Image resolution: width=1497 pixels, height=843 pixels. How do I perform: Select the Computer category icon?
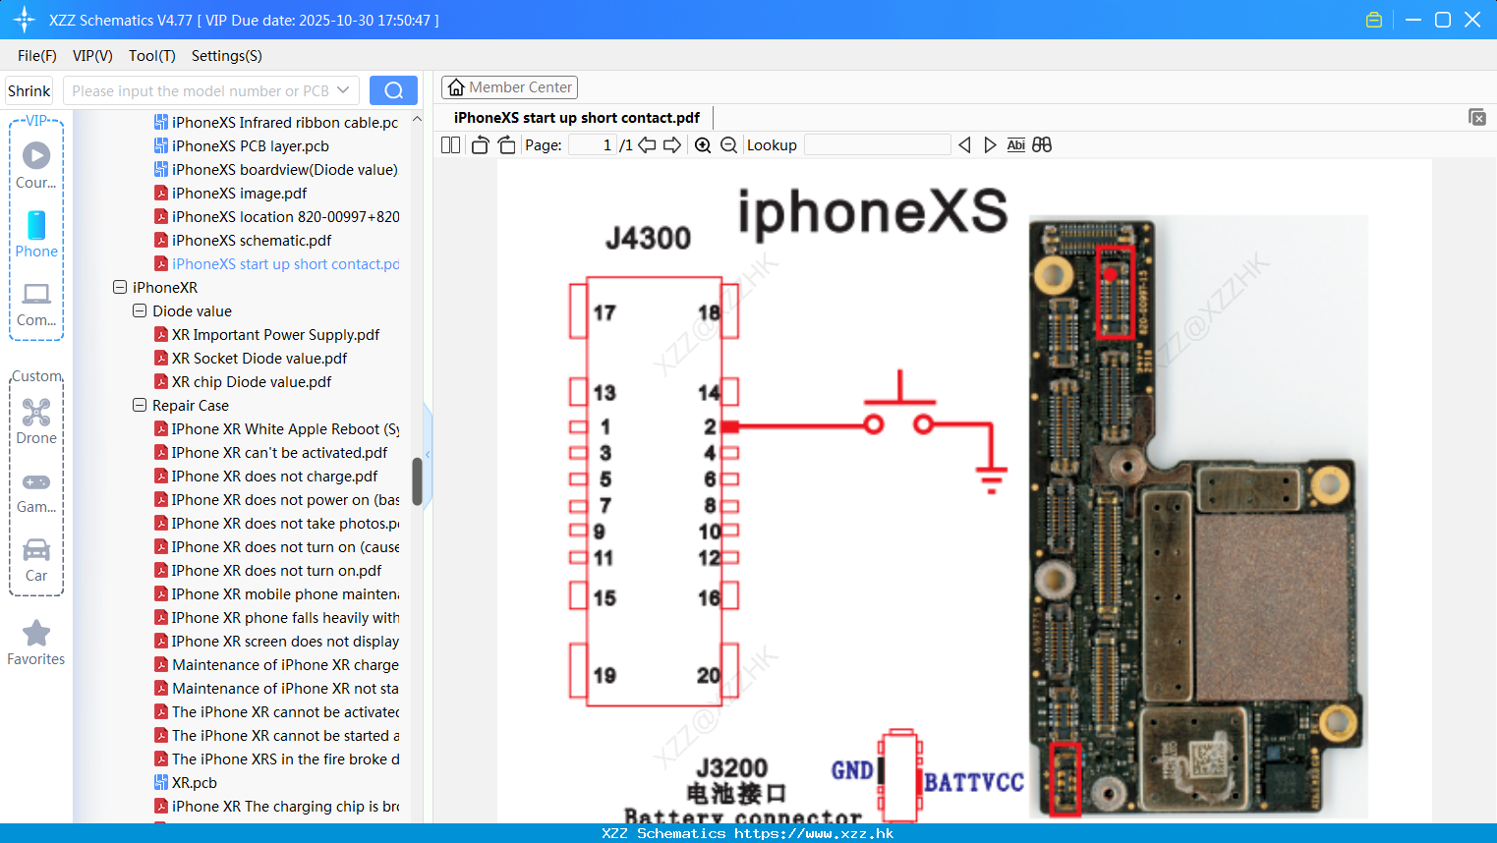(x=36, y=304)
